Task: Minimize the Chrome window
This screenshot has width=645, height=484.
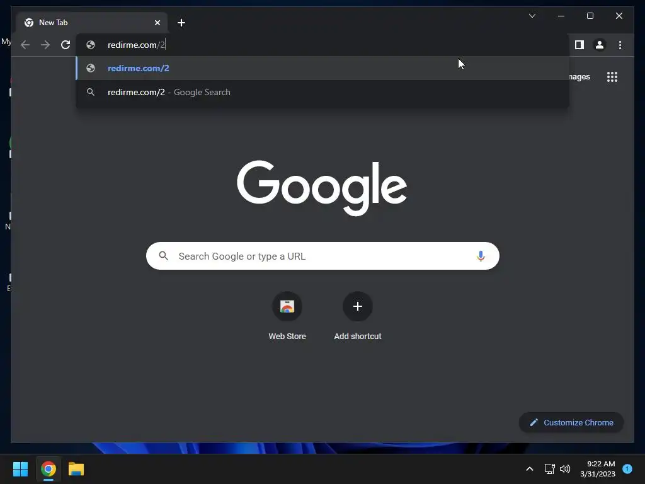Action: tap(561, 16)
